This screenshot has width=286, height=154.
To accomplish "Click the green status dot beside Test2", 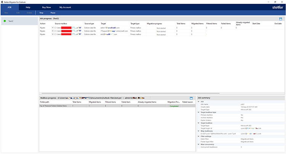I will coord(5,21).
